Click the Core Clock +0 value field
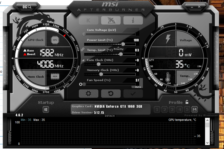The image size is (224, 149). tap(137, 60)
